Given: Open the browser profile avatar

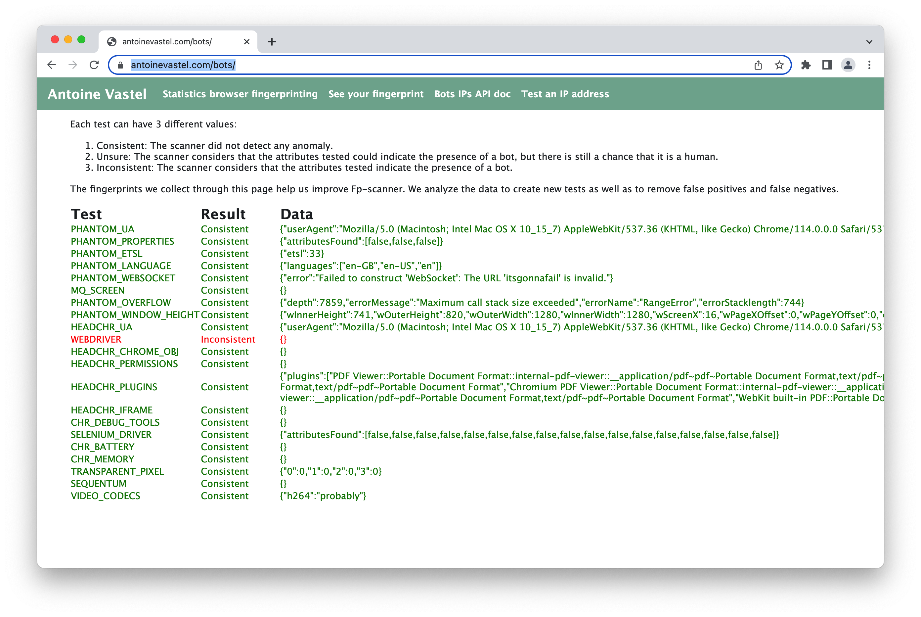Looking at the screenshot, I should pyautogui.click(x=848, y=65).
